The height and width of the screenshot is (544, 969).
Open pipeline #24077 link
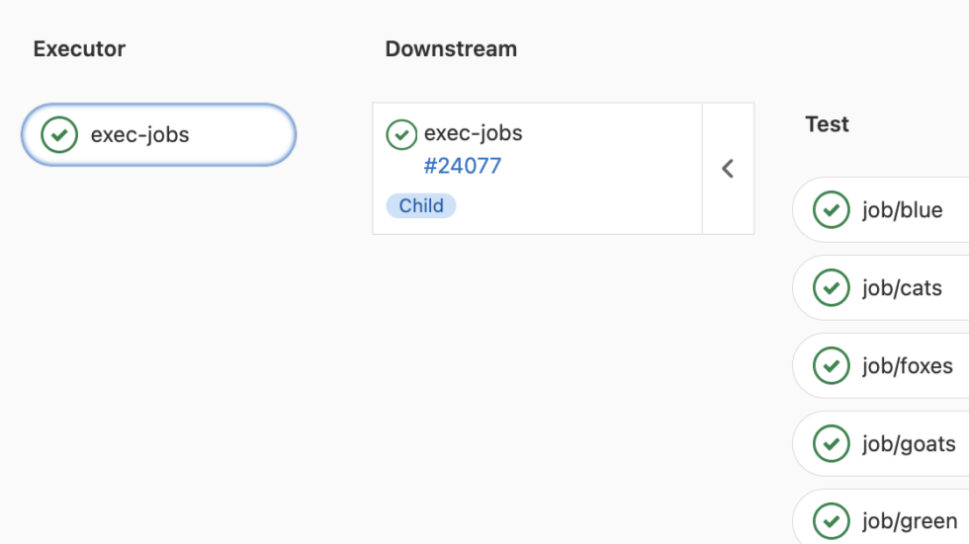pyautogui.click(x=463, y=166)
